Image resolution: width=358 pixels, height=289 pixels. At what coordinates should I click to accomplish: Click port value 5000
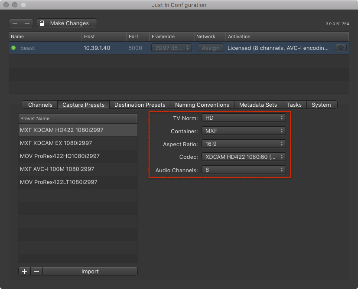click(x=135, y=48)
